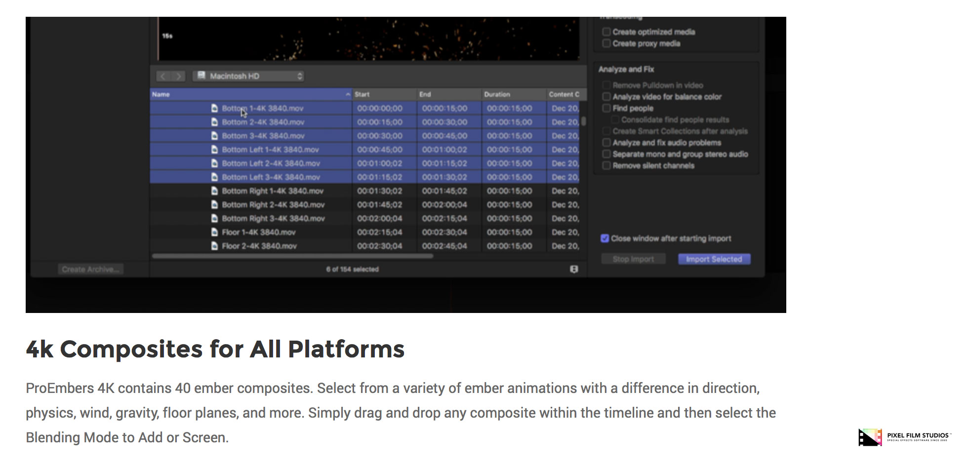The image size is (970, 467).
Task: Check the Remove silent channels option
Action: pyautogui.click(x=606, y=165)
